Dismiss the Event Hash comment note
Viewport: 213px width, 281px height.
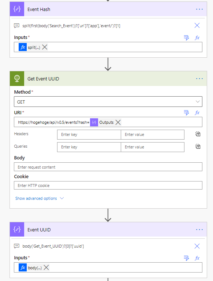click(x=197, y=25)
